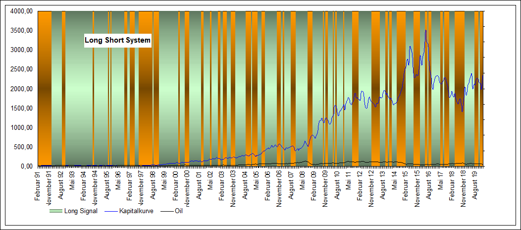The height and width of the screenshot is (230, 521).
Task: Click the 'August 95' x-axis label
Action: tap(106, 185)
